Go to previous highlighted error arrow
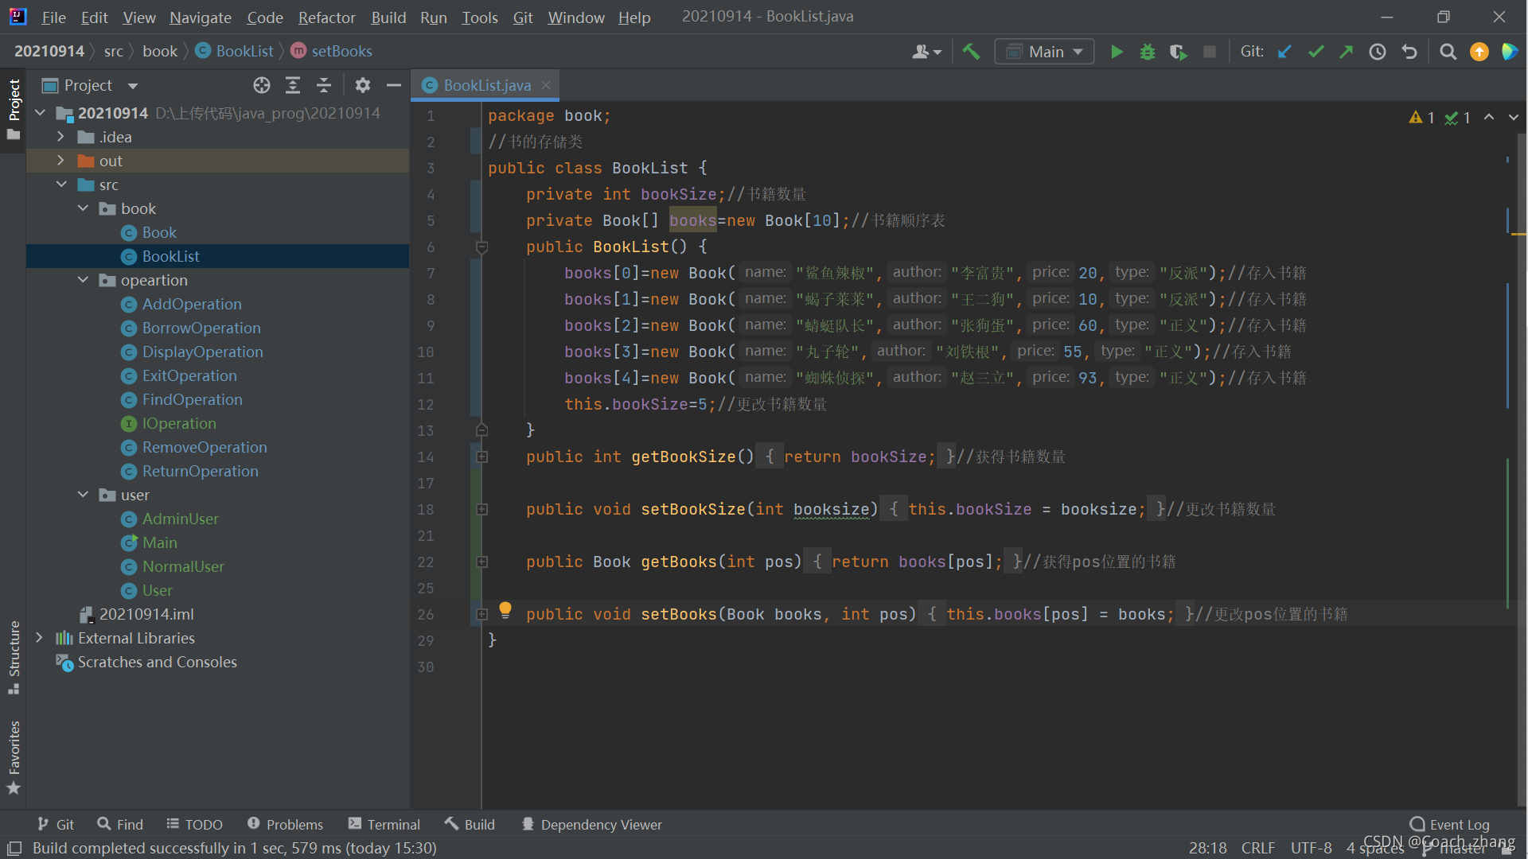 click(x=1489, y=117)
